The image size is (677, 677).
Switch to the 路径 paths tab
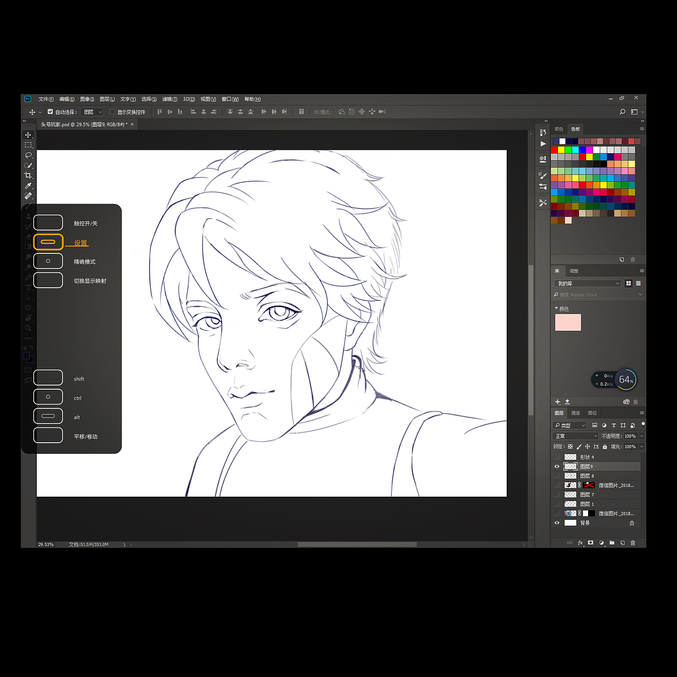coord(592,413)
